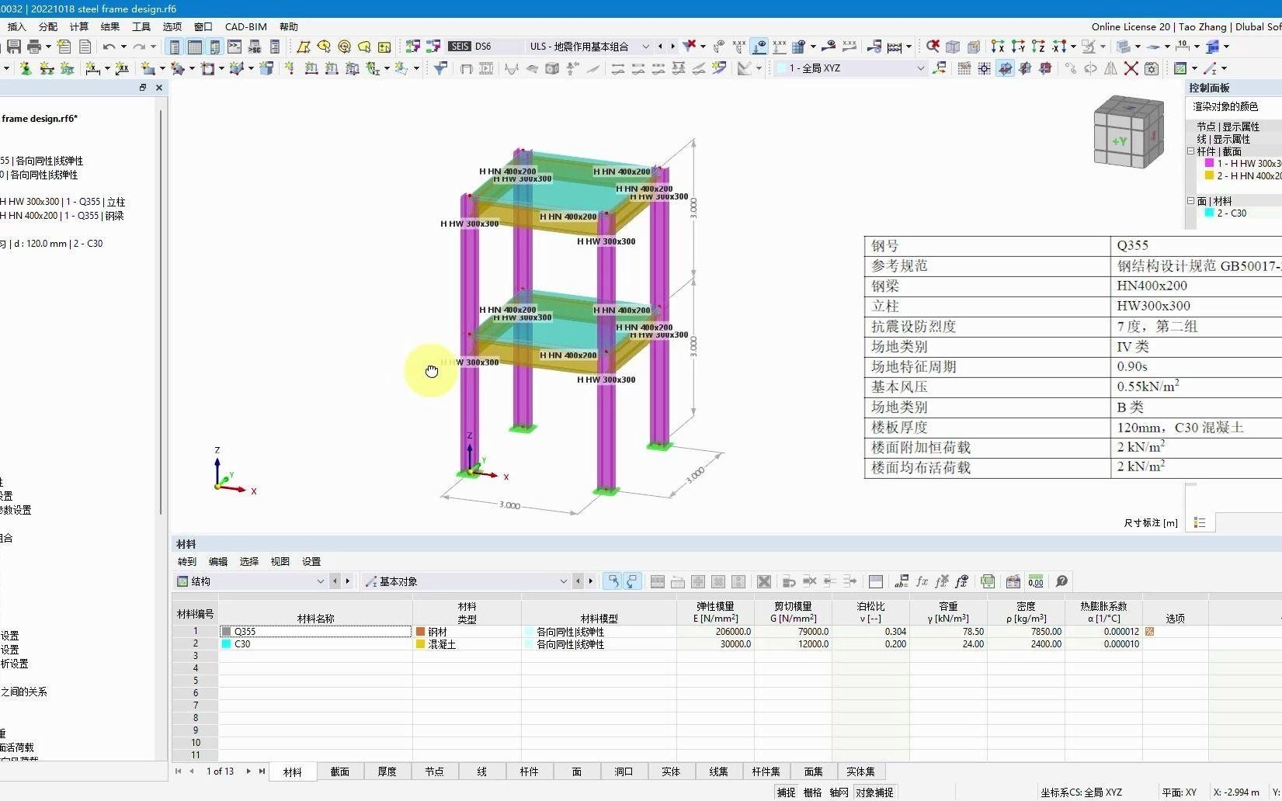The height and width of the screenshot is (801, 1282).
Task: Switch to the 截面 table tab
Action: 340,772
